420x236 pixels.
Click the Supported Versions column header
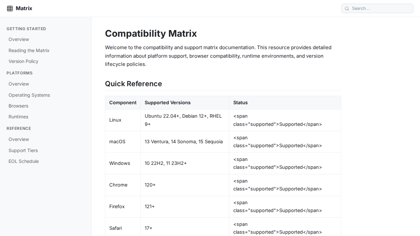click(167, 103)
